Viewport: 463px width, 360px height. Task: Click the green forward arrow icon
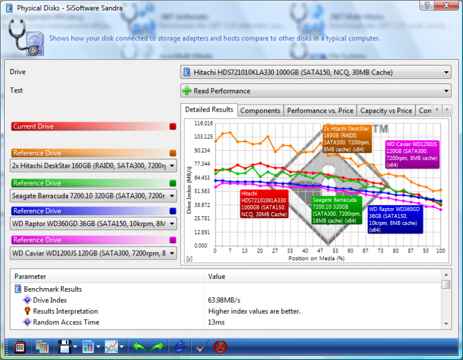157,347
